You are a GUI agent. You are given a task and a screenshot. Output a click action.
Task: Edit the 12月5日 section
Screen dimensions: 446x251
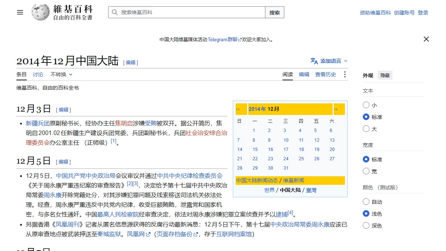(x=64, y=162)
